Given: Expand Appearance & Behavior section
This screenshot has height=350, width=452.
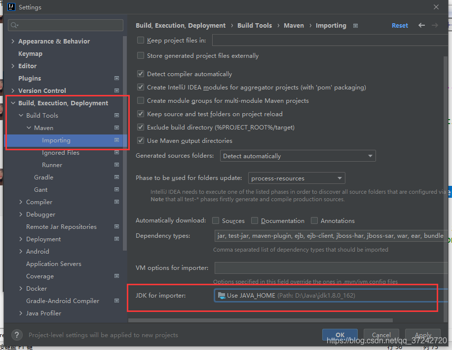Looking at the screenshot, I should (x=13, y=42).
